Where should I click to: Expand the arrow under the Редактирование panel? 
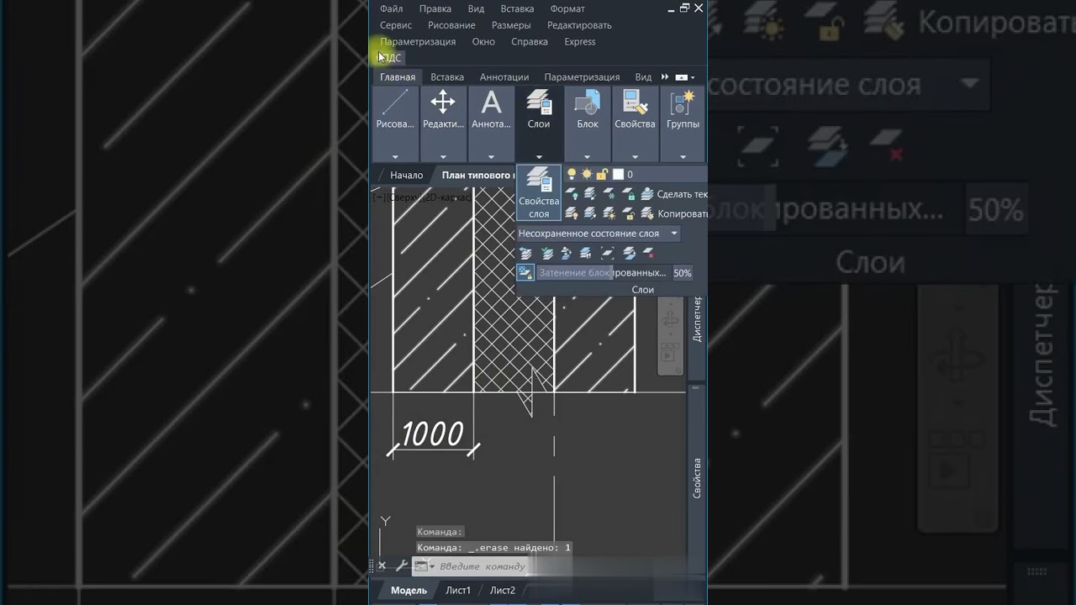click(x=443, y=156)
